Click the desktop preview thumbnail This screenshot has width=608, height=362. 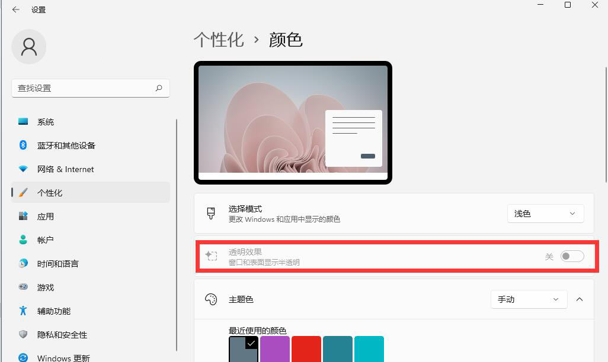point(293,122)
